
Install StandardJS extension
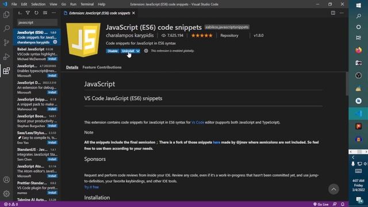[52, 159]
